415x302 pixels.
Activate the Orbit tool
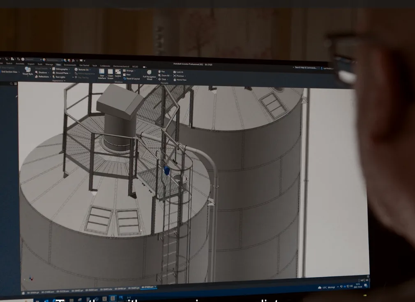[x=162, y=79]
